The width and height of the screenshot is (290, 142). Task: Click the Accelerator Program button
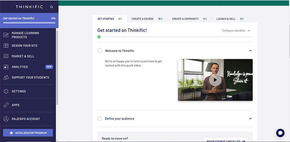[28, 133]
